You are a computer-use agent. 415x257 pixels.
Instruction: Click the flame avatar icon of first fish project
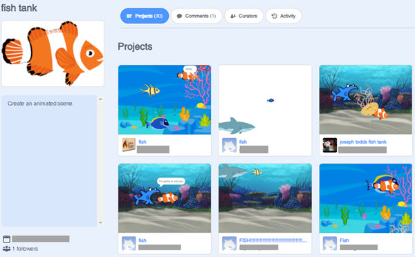129,145
